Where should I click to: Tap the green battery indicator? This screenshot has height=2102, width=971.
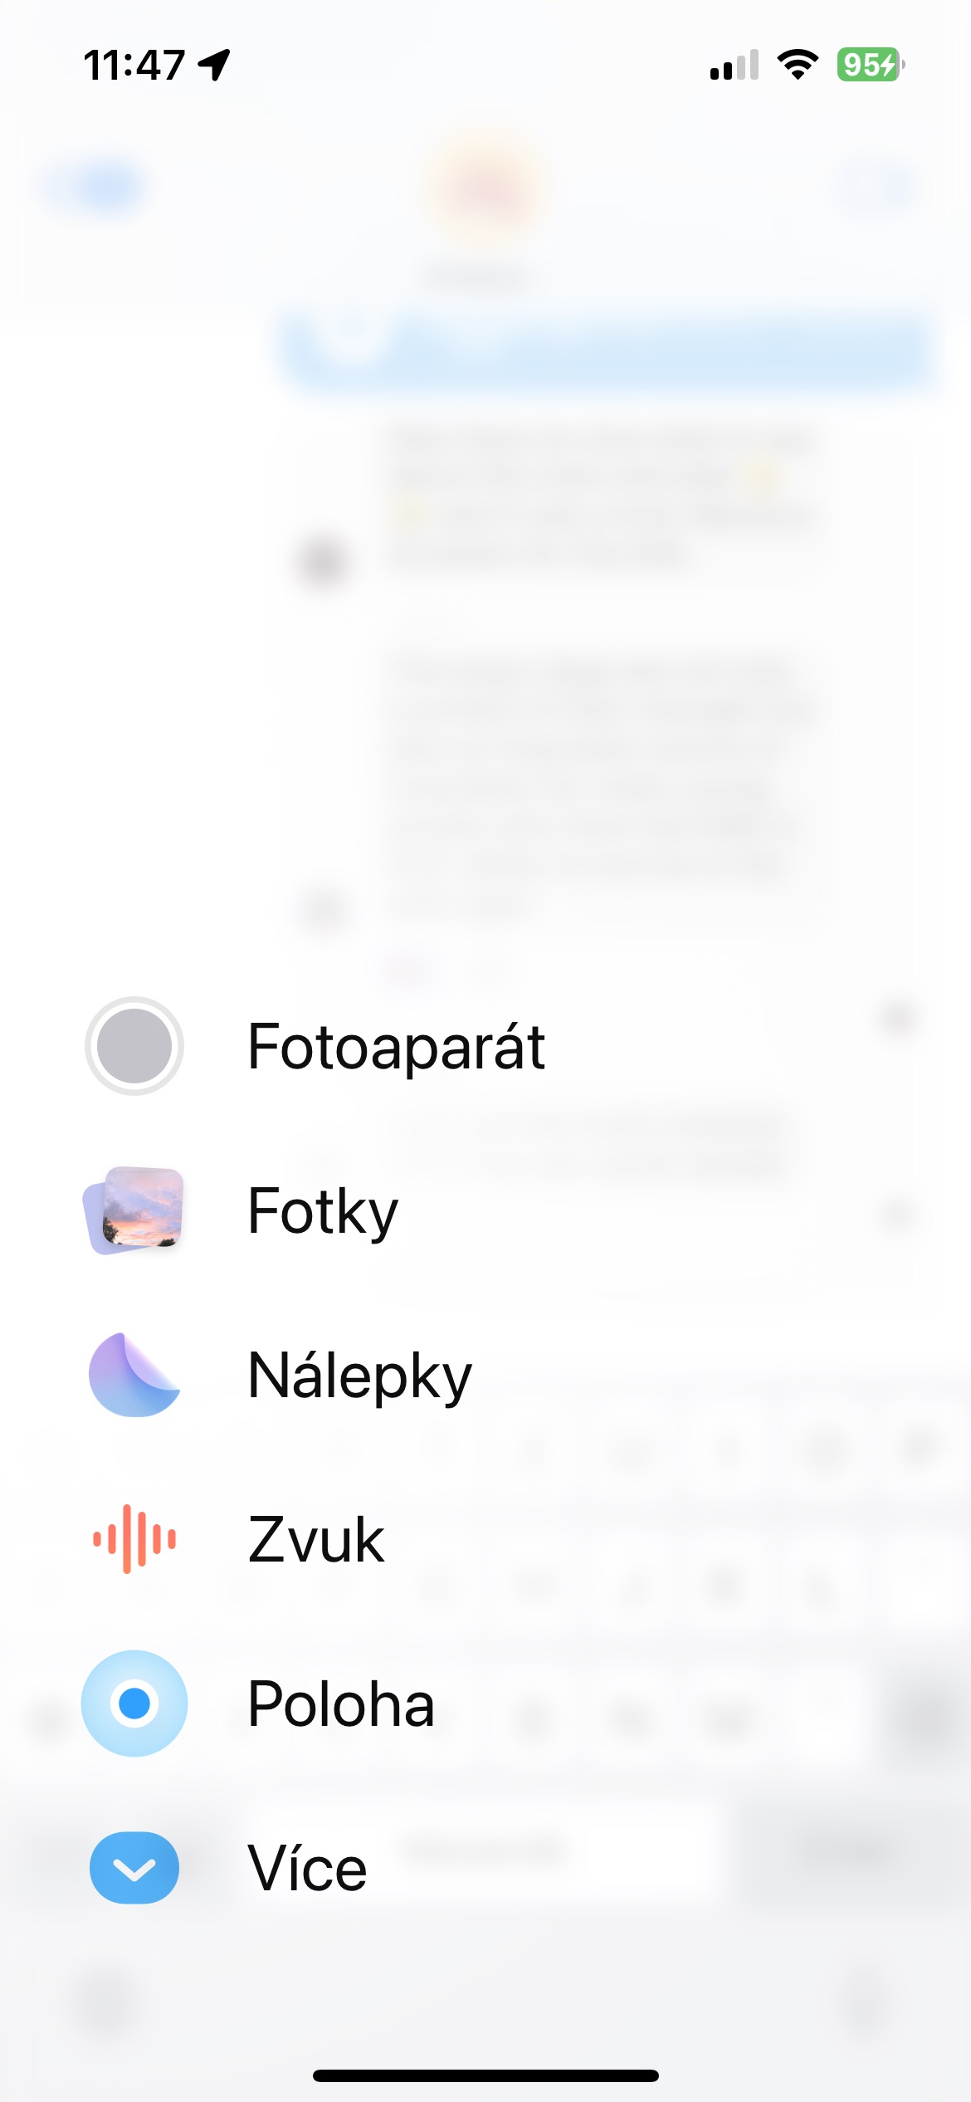coord(871,65)
